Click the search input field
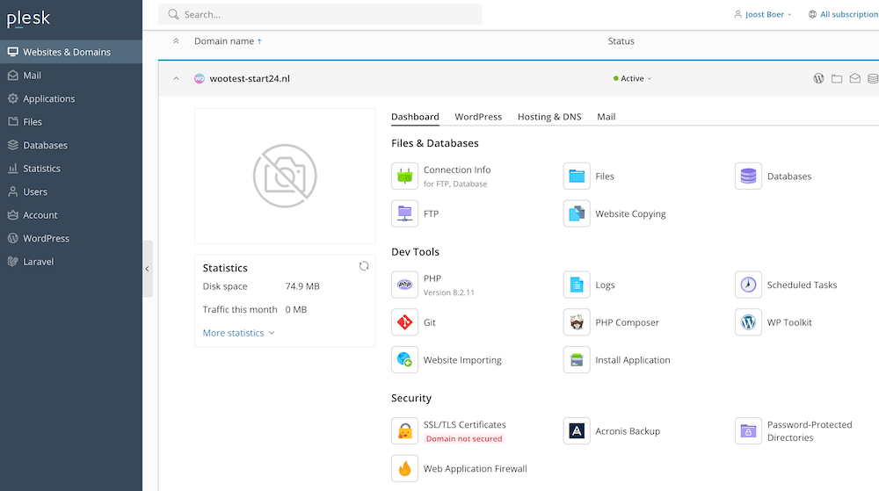 325,14
